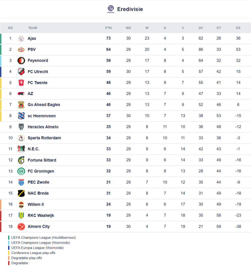Image resolution: width=251 pixels, height=271 pixels.
Task: Open the FC Twente team link
Action: (38, 83)
